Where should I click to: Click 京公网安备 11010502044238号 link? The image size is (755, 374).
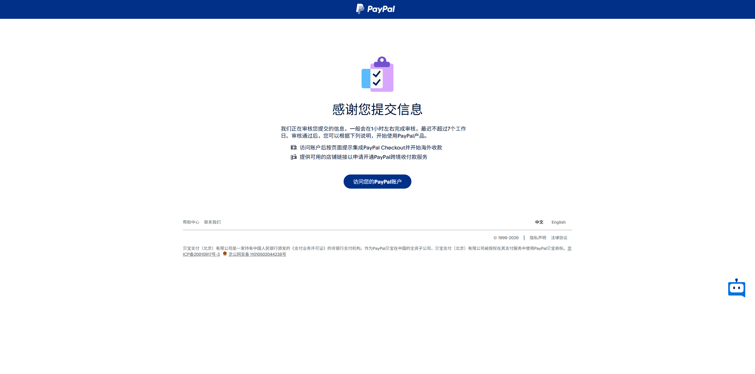(x=257, y=254)
